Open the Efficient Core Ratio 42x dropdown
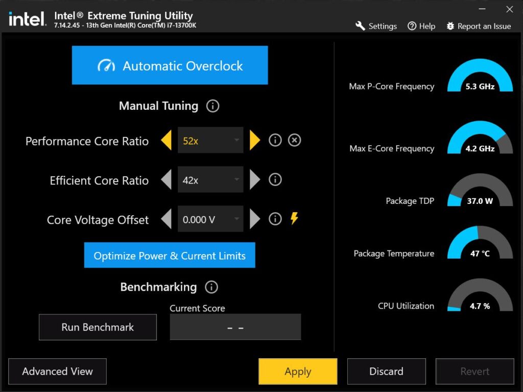523x392 pixels. coord(210,179)
